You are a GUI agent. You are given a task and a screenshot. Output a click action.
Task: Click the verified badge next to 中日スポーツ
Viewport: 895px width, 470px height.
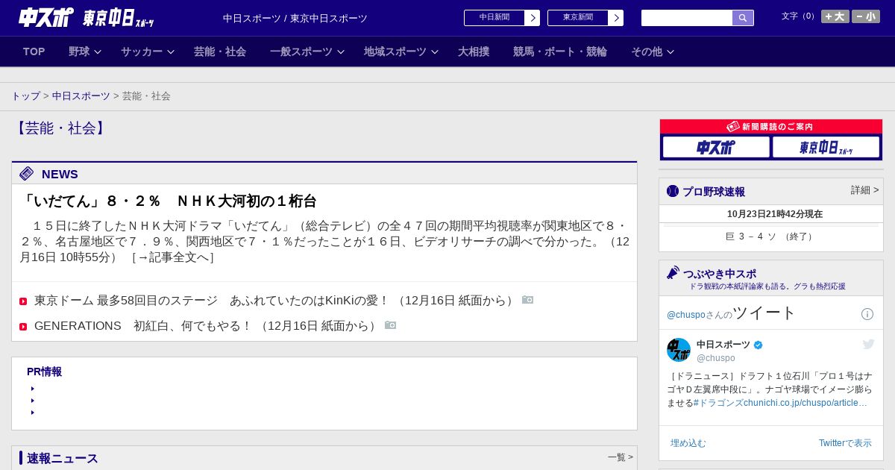coord(759,345)
